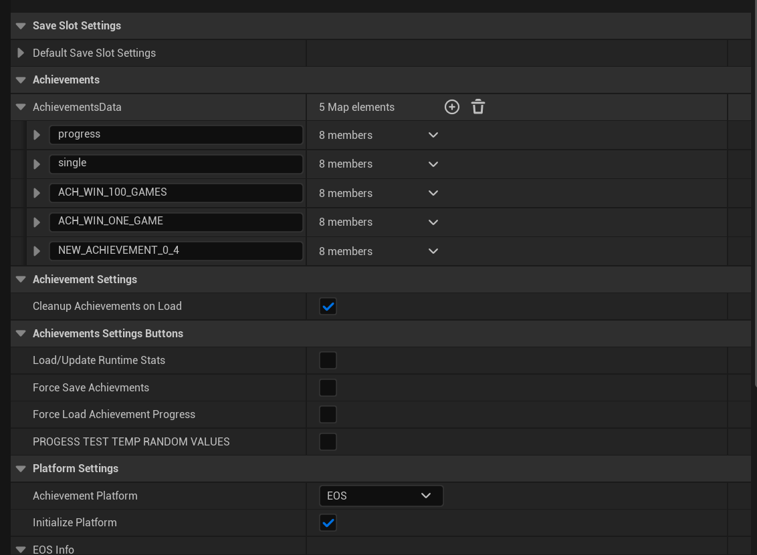Toggle PROGESS TEST TEMP RANDOM VALUES checkbox
The width and height of the screenshot is (757, 555).
[x=328, y=441]
